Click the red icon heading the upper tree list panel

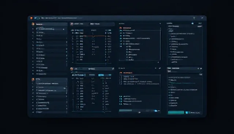[120, 28]
